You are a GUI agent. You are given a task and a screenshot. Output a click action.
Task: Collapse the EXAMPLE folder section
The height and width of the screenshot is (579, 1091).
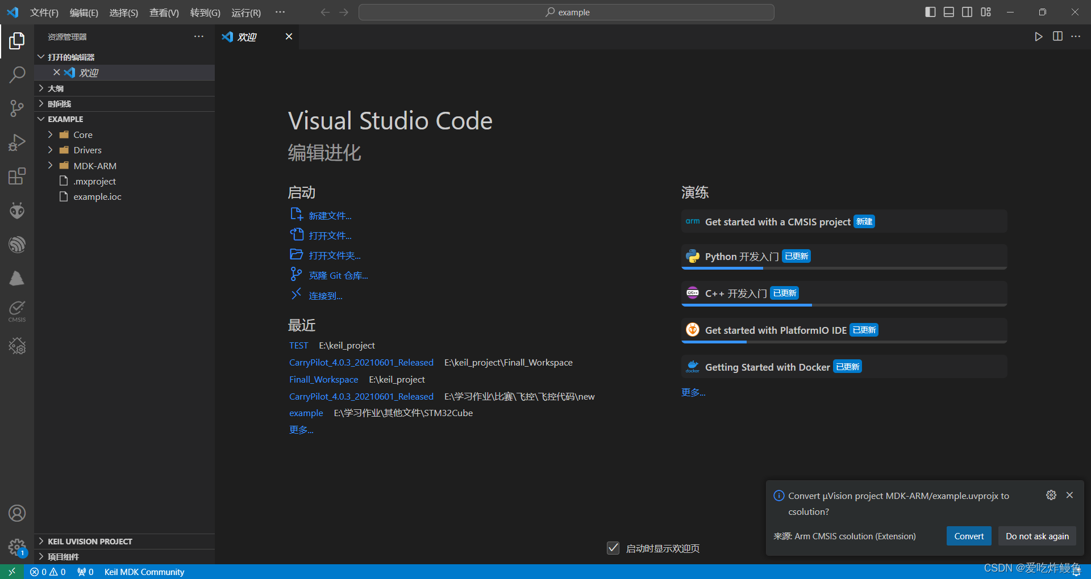[x=124, y=119]
